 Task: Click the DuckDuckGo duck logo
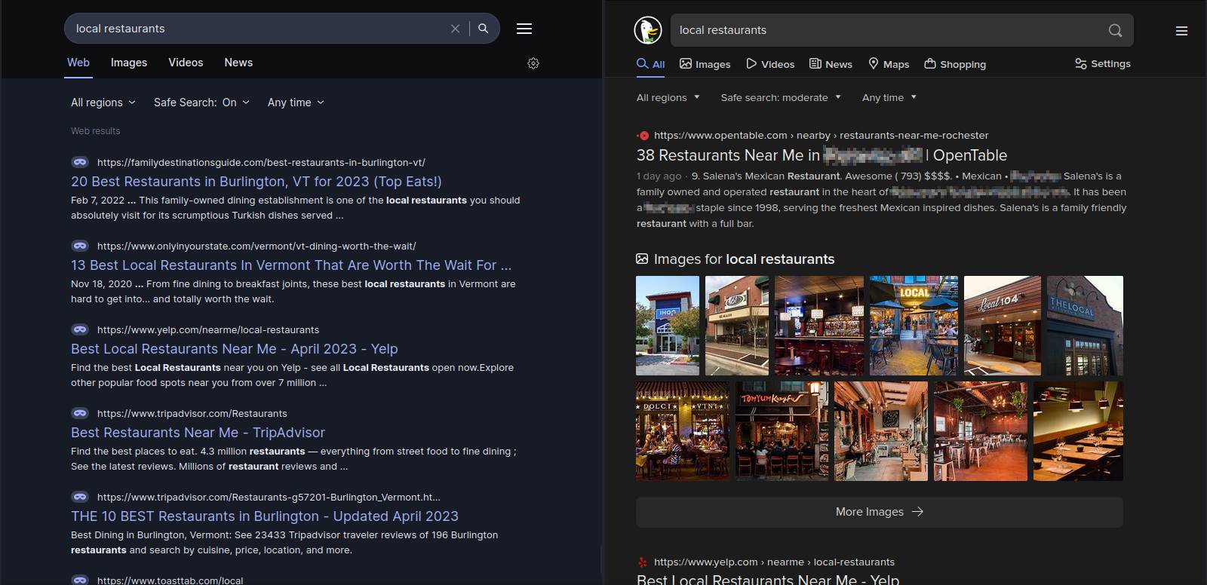[x=648, y=30]
